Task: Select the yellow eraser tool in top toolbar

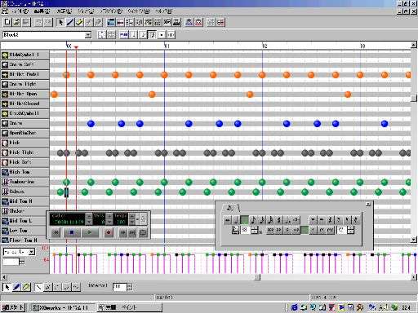Action: pos(79,22)
